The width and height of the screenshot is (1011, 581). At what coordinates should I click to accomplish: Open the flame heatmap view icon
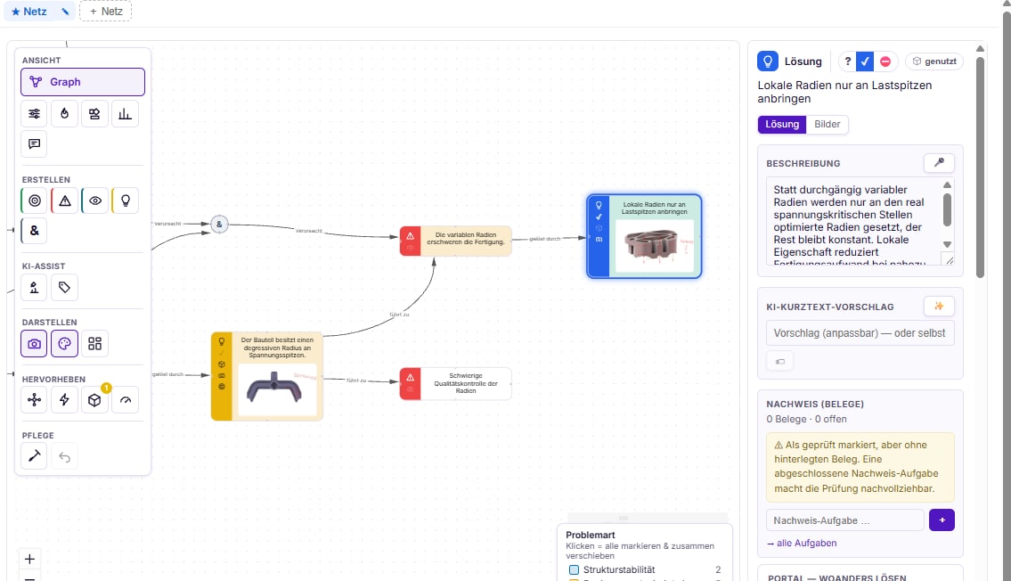64,113
